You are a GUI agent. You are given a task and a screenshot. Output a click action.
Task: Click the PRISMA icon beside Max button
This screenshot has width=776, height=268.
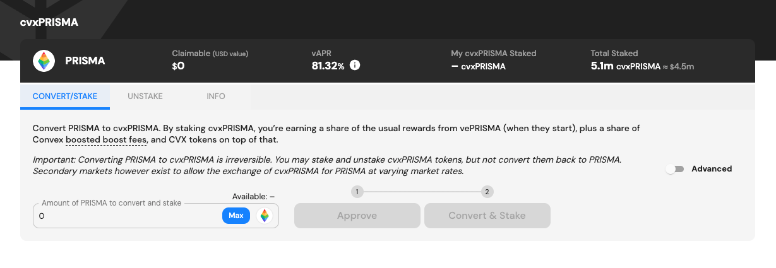click(265, 216)
